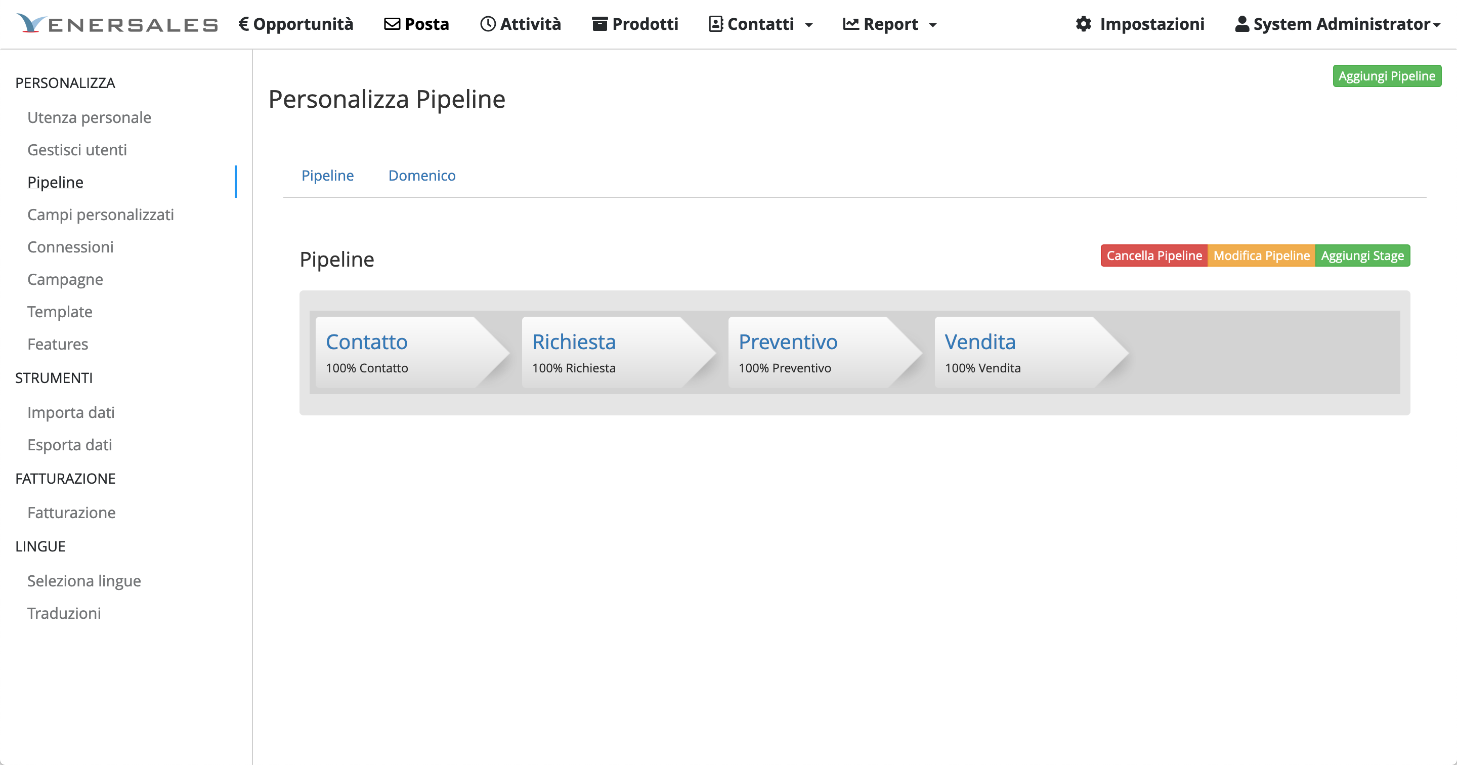Open Gestisci utenti in the sidebar
This screenshot has height=765, width=1457.
pyautogui.click(x=77, y=150)
